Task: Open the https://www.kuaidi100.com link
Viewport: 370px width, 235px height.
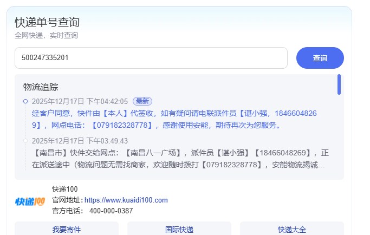Action: [126, 200]
